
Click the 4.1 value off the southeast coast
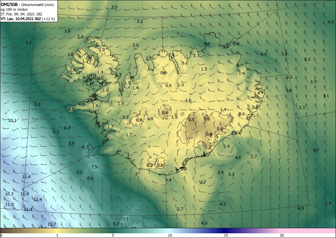[238, 158]
